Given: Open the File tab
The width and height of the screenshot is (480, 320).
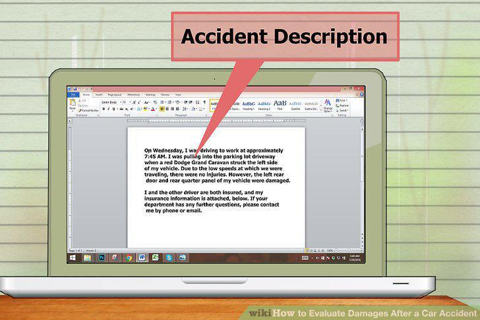Looking at the screenshot, I should click(x=73, y=95).
